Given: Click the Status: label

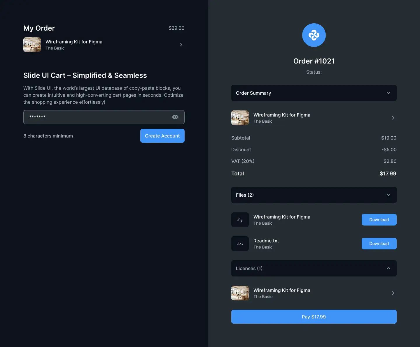Looking at the screenshot, I should [314, 72].
